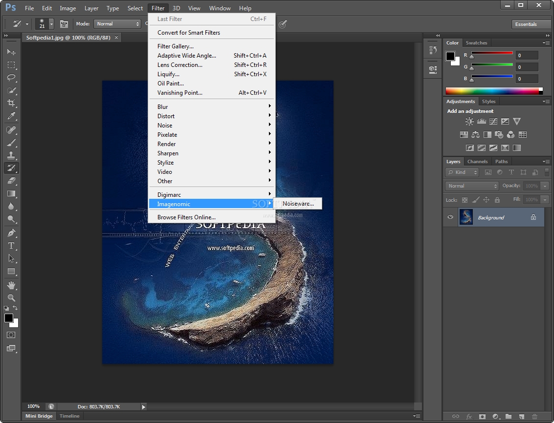Toggle lock all next to Fill

(497, 200)
